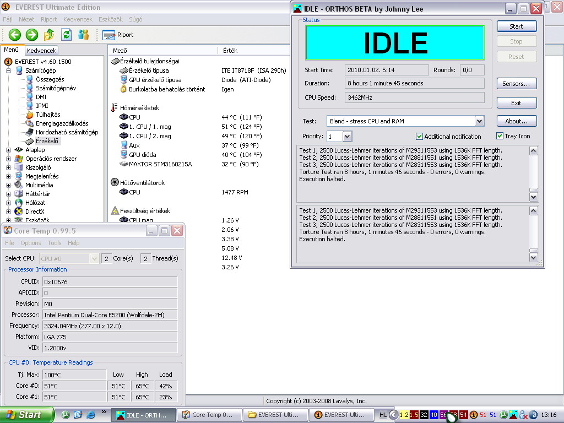
Task: Go up one level in EVEREST toolbar
Action: (x=49, y=35)
